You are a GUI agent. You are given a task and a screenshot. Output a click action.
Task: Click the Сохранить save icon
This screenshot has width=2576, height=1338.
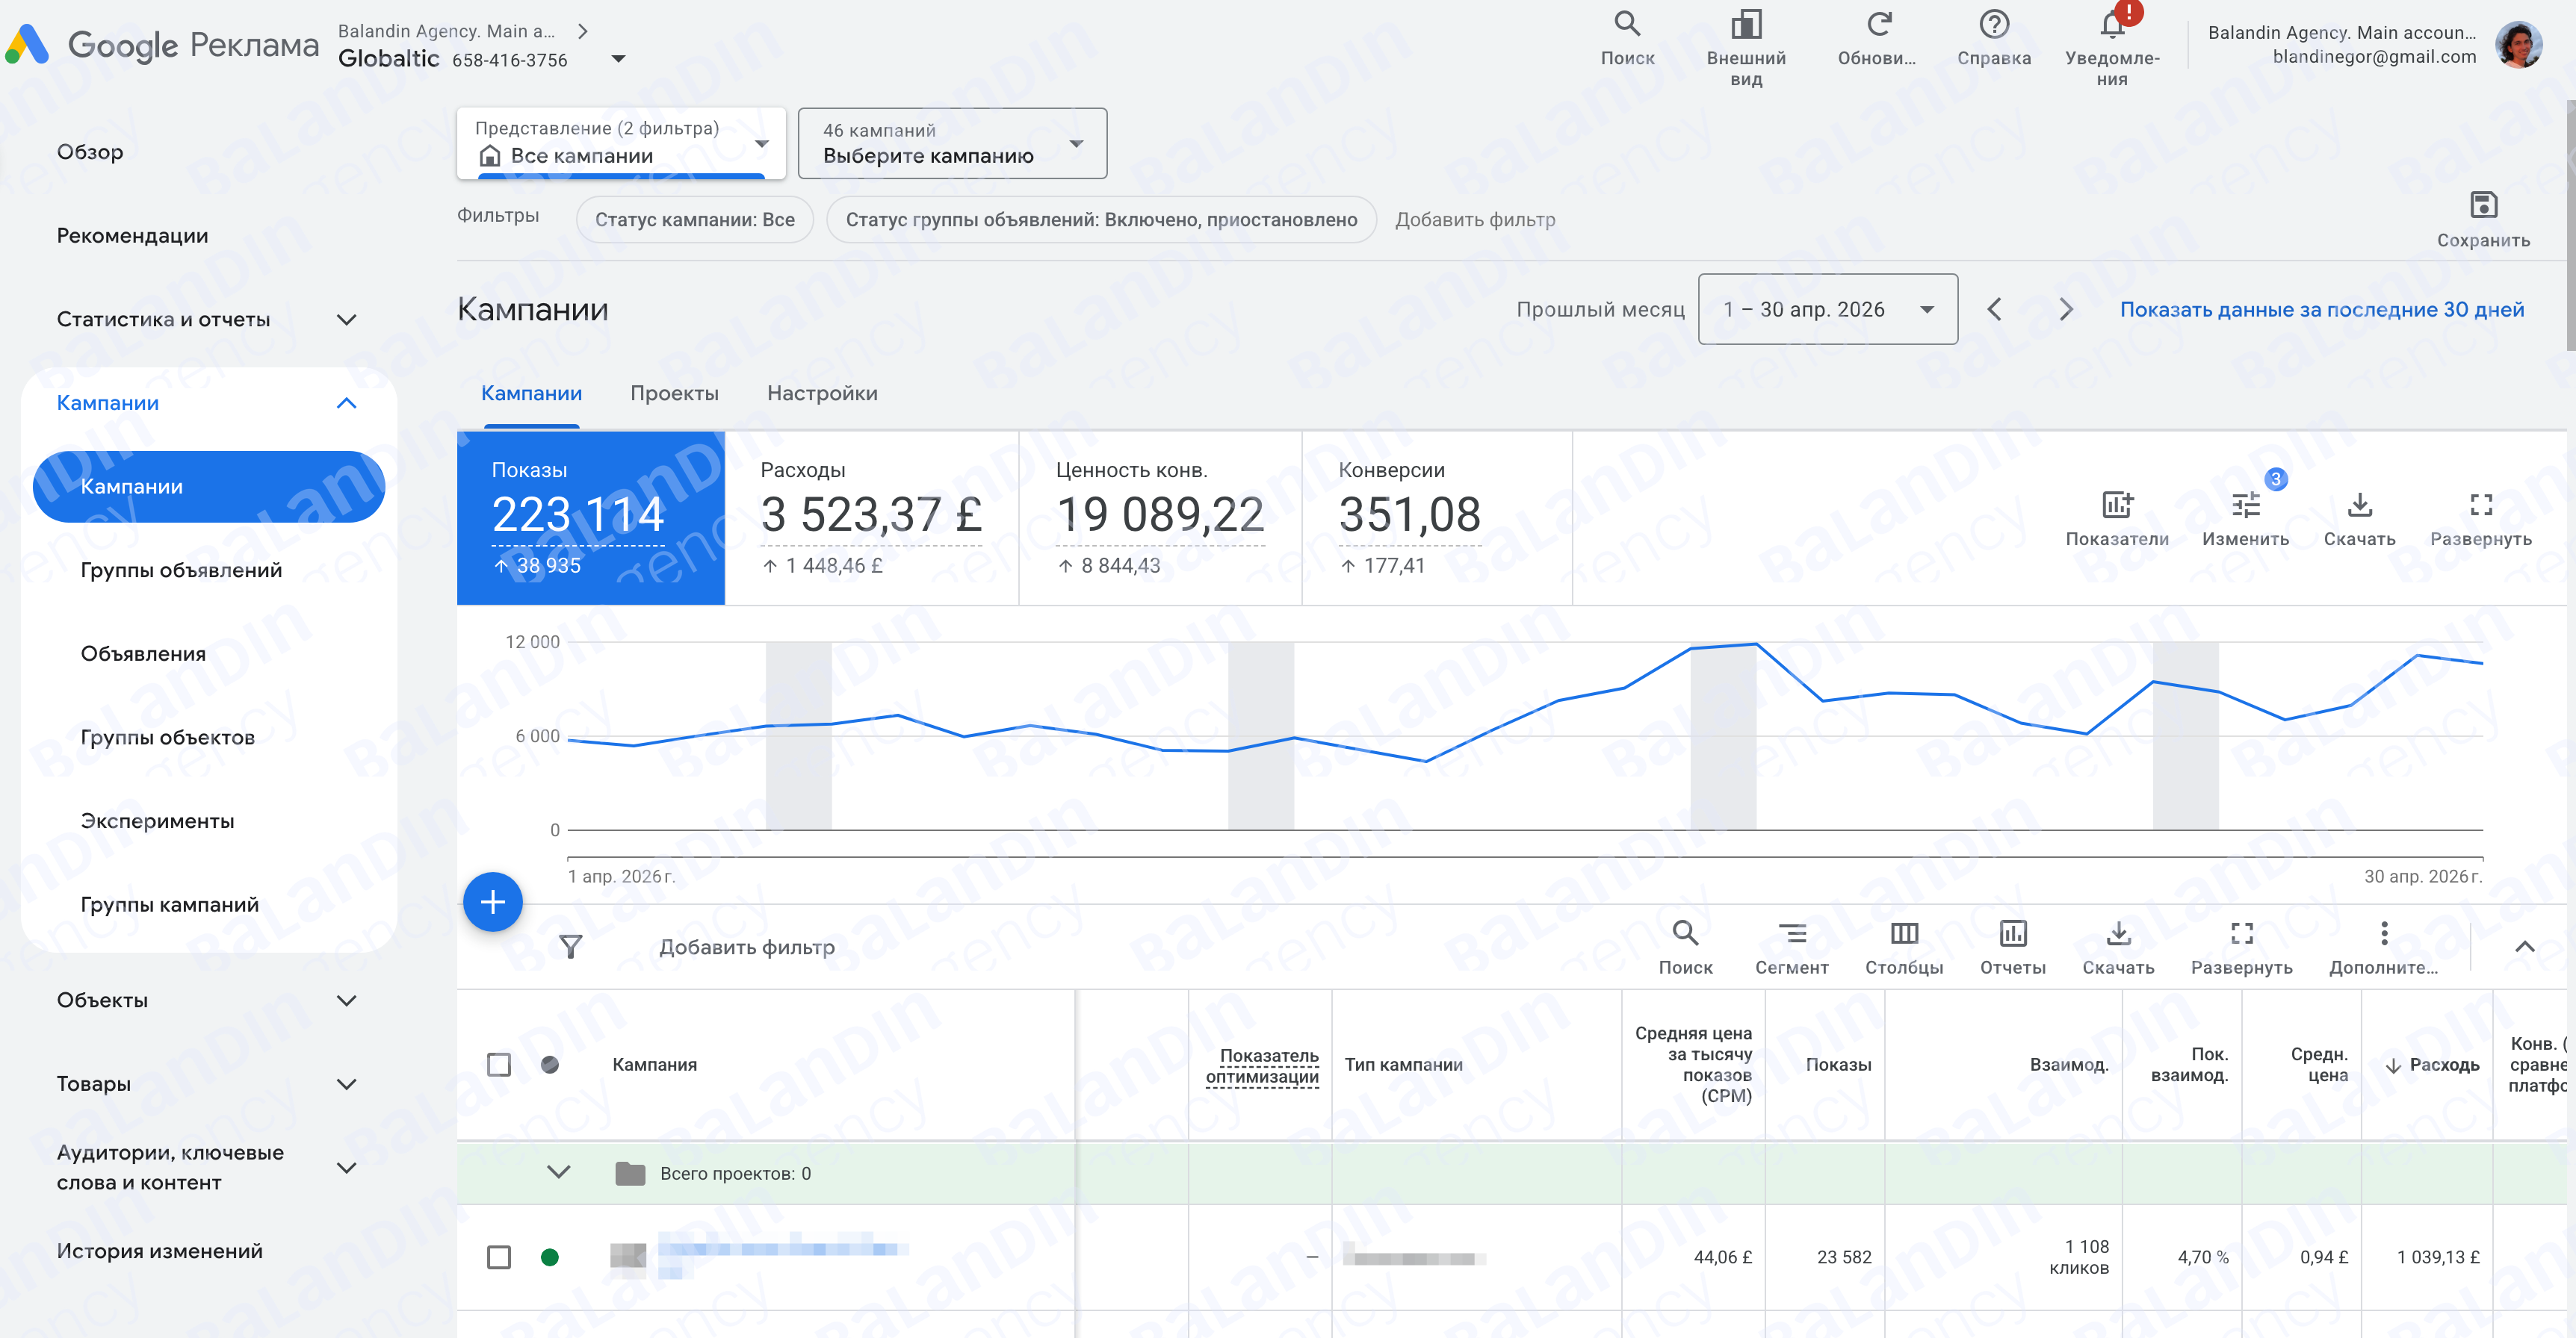click(x=2483, y=205)
